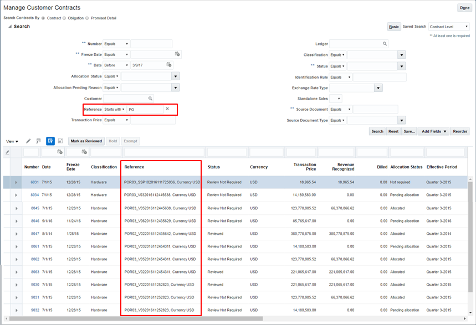The image size is (476, 325).
Task: Select the Obligation radio button
Action: point(64,18)
